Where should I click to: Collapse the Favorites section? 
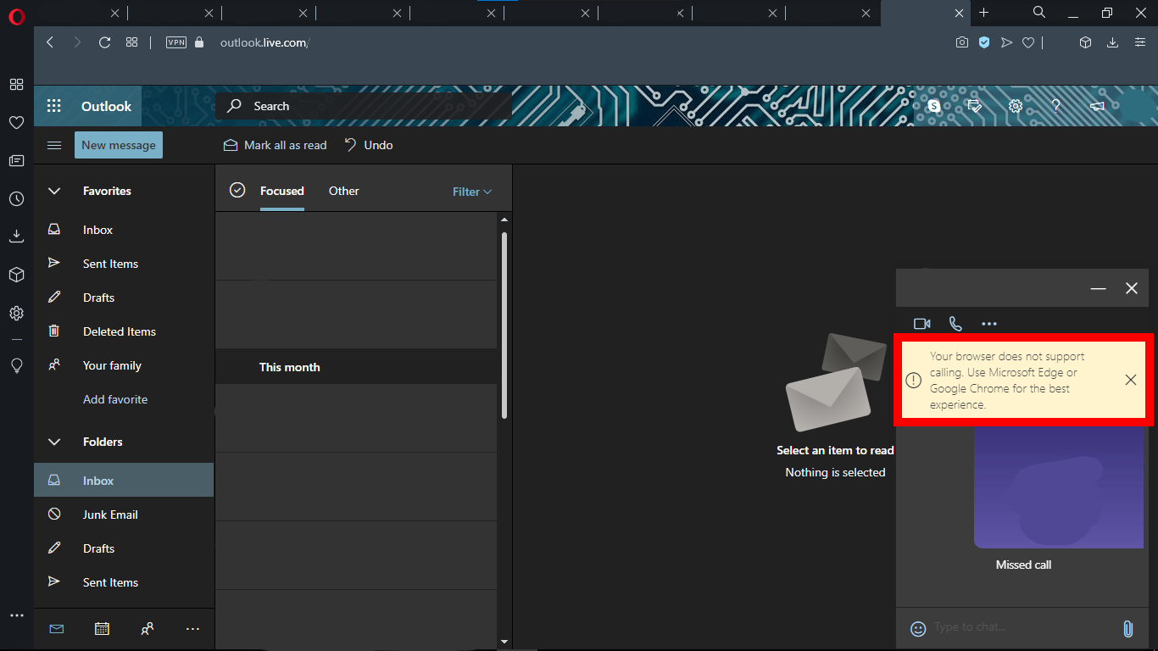[x=54, y=191]
